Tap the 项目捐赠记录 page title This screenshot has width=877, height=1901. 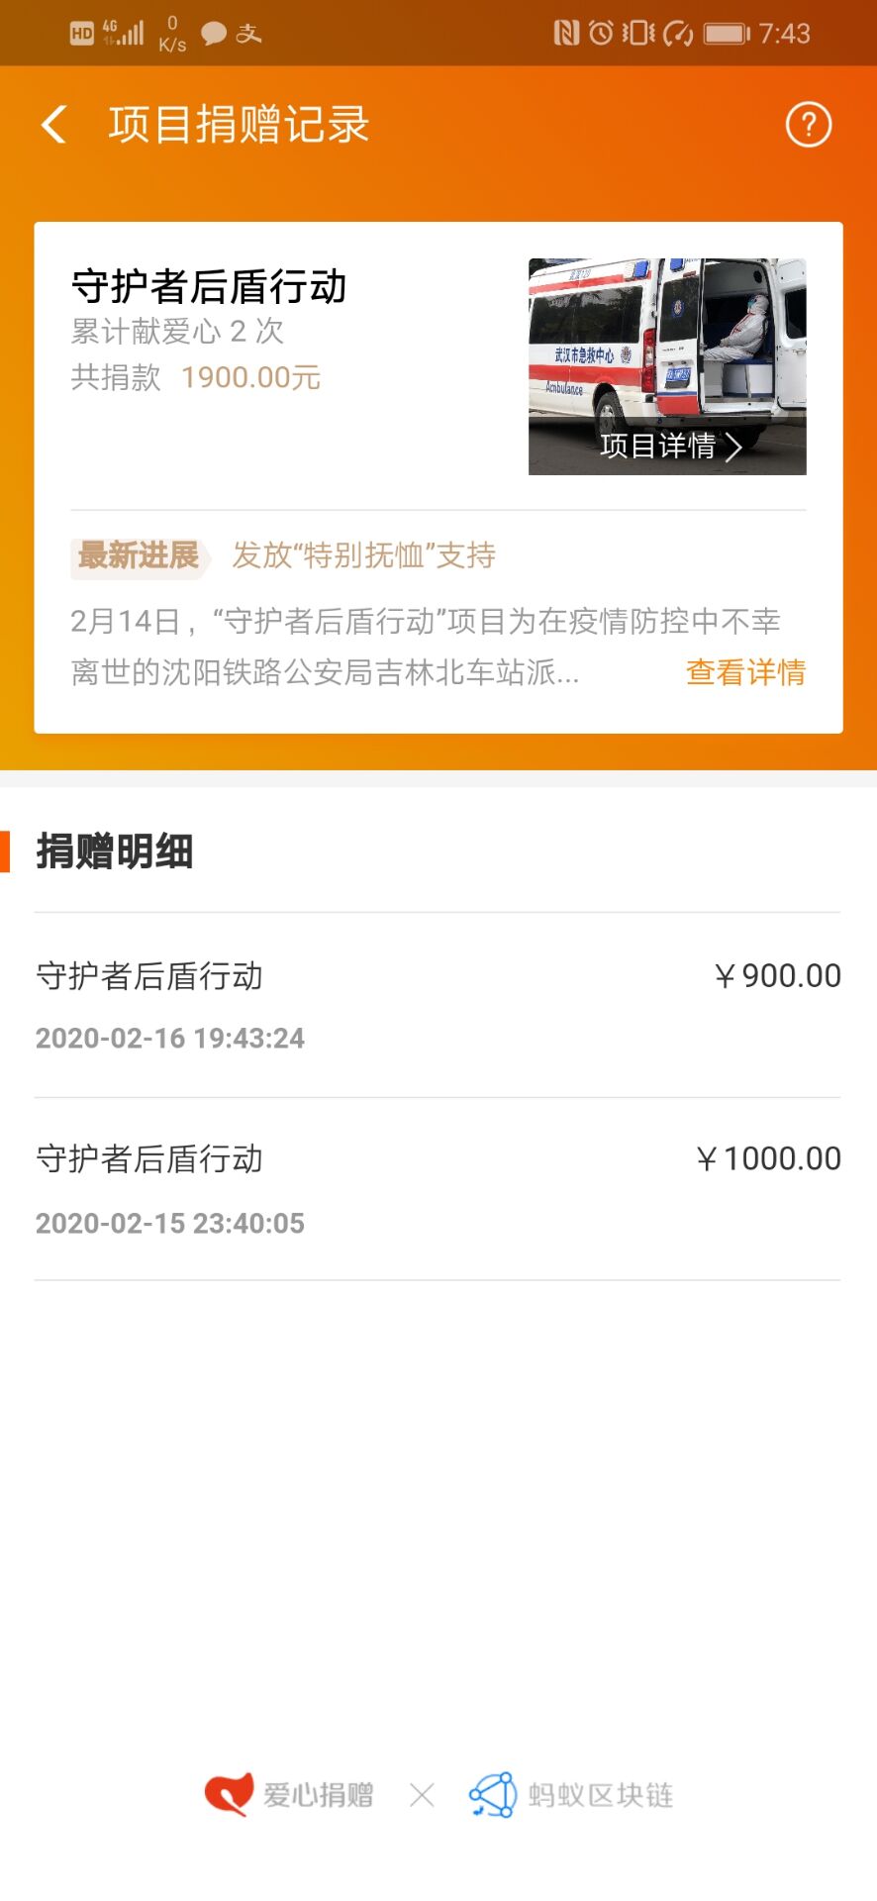tap(239, 125)
